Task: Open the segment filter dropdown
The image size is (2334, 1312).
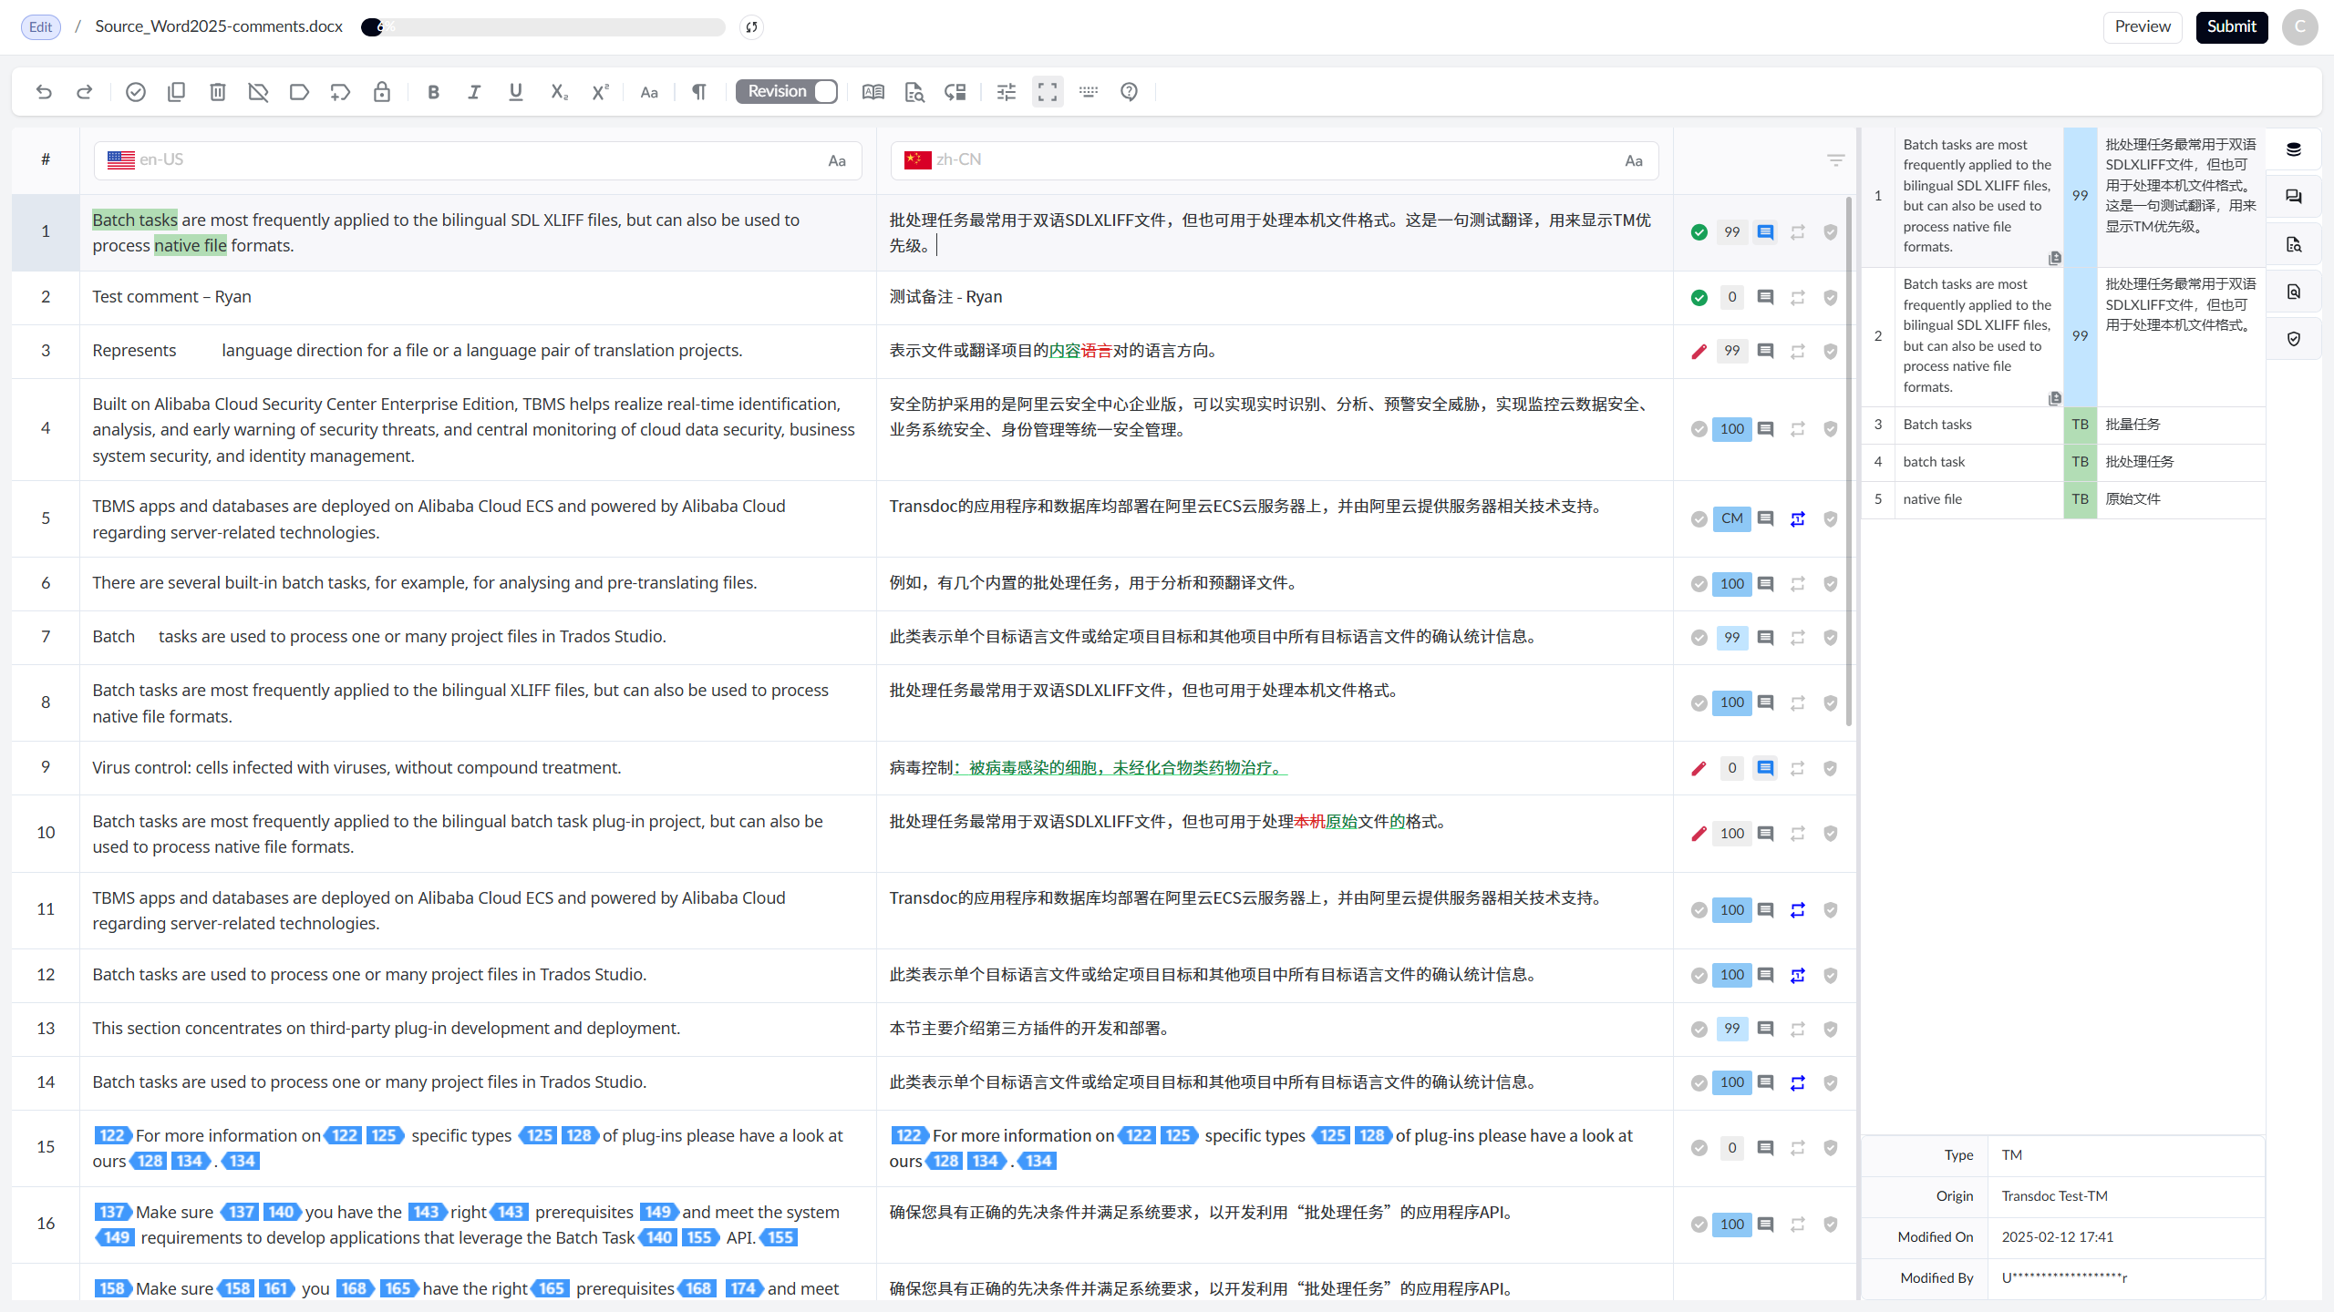Action: click(1836, 160)
